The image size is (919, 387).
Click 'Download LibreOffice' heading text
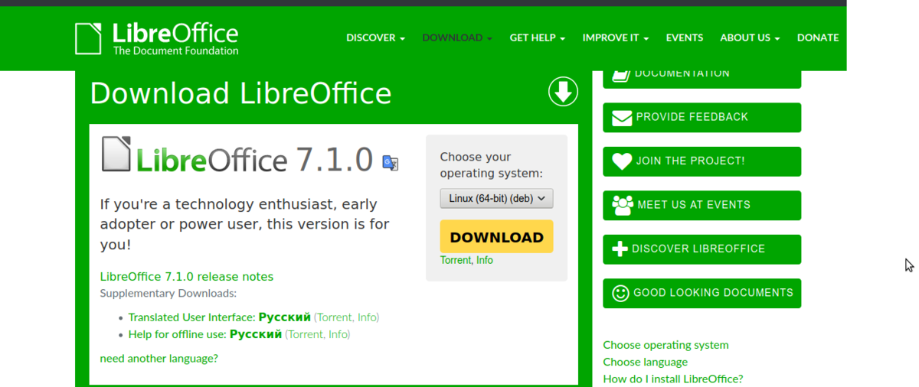(241, 93)
